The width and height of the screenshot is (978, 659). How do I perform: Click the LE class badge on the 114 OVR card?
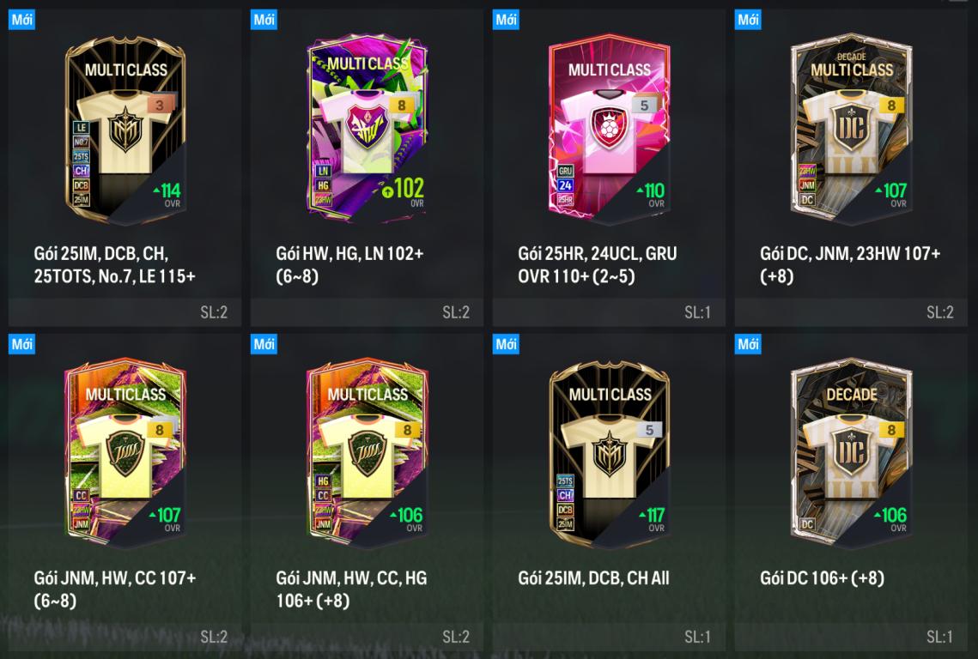click(81, 127)
